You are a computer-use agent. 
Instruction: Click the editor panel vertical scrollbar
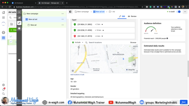click(x=188, y=69)
